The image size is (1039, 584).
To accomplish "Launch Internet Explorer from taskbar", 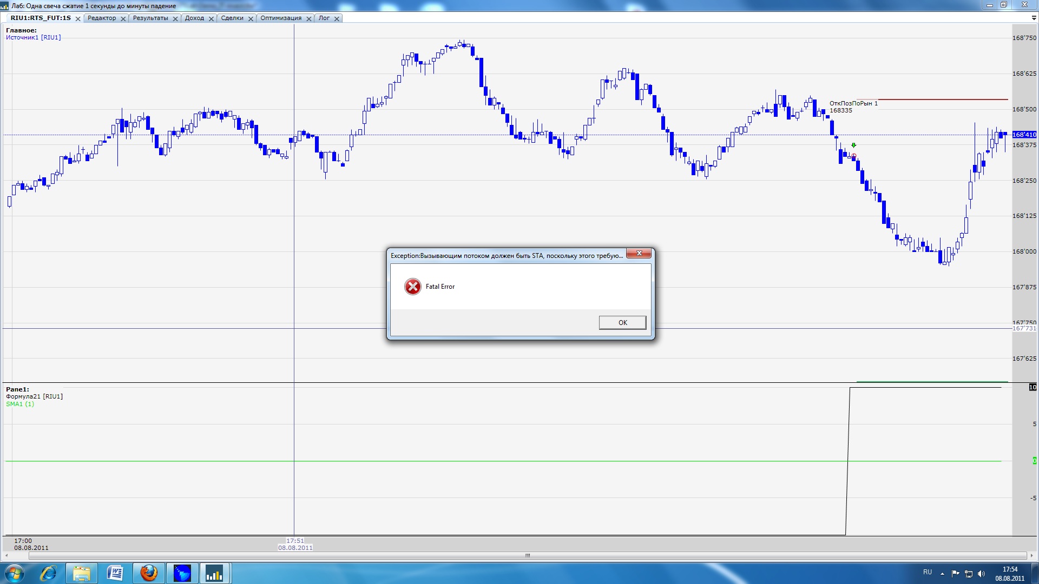I will point(48,573).
